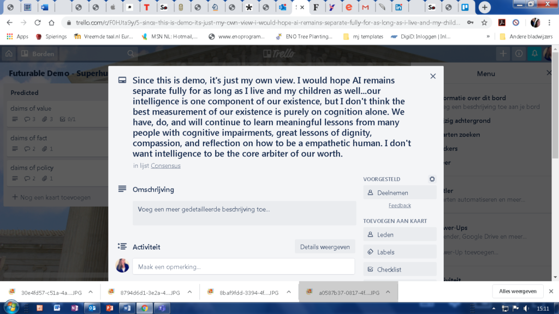Open Trello information icon
Image resolution: width=559 pixels, height=314 pixels.
point(519,54)
